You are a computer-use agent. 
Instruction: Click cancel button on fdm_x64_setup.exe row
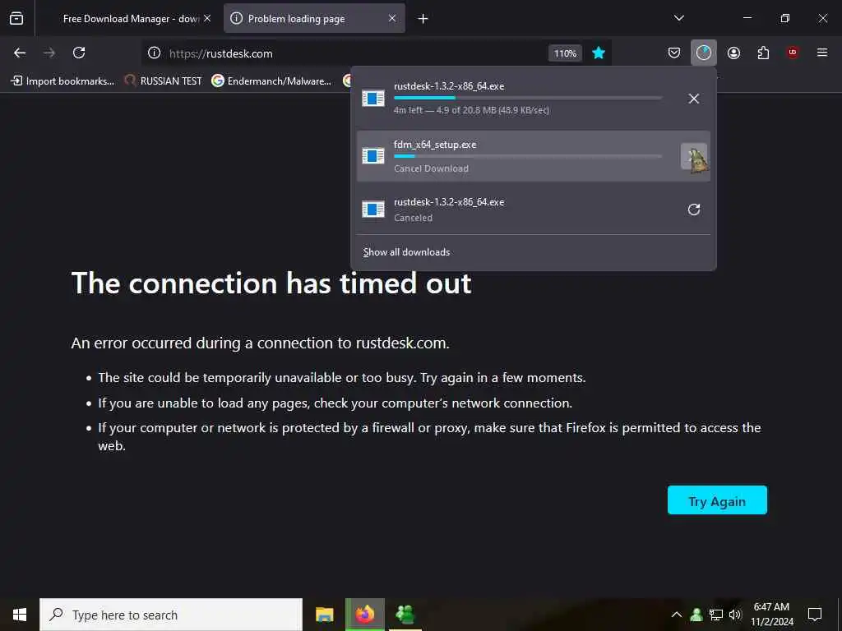tap(694, 156)
